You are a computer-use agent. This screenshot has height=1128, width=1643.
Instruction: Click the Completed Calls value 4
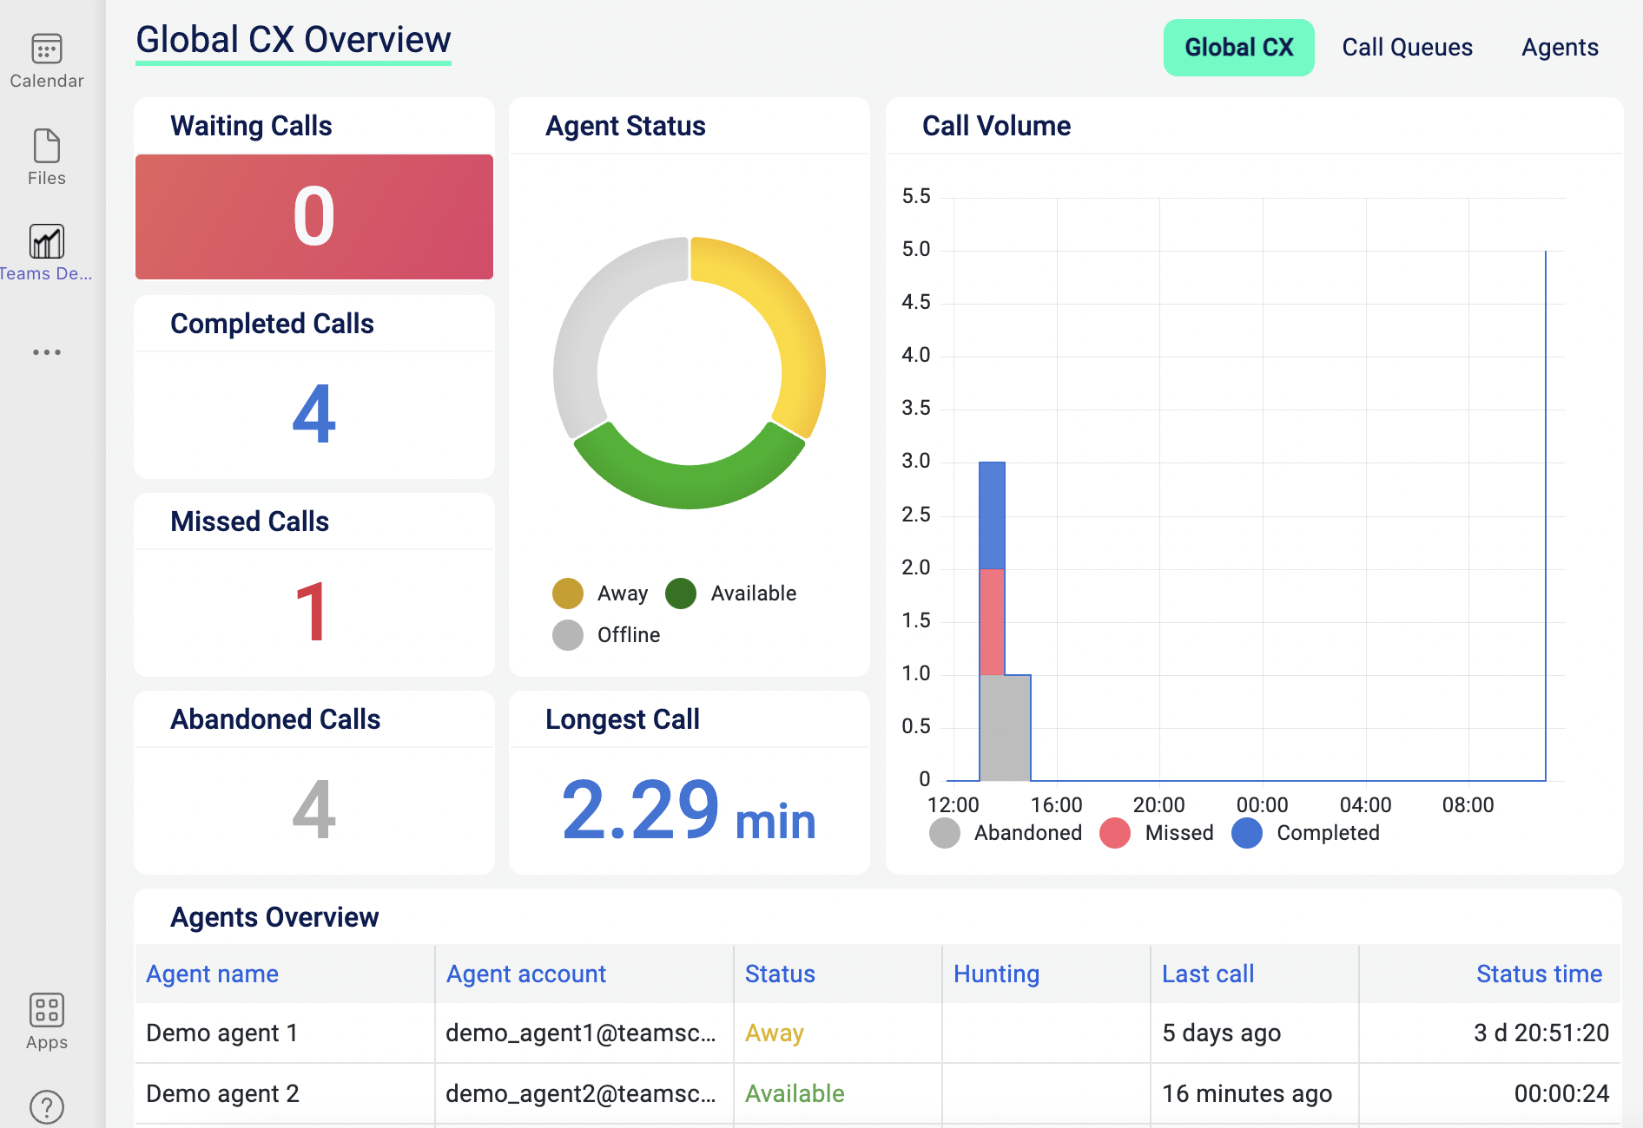[x=314, y=414]
